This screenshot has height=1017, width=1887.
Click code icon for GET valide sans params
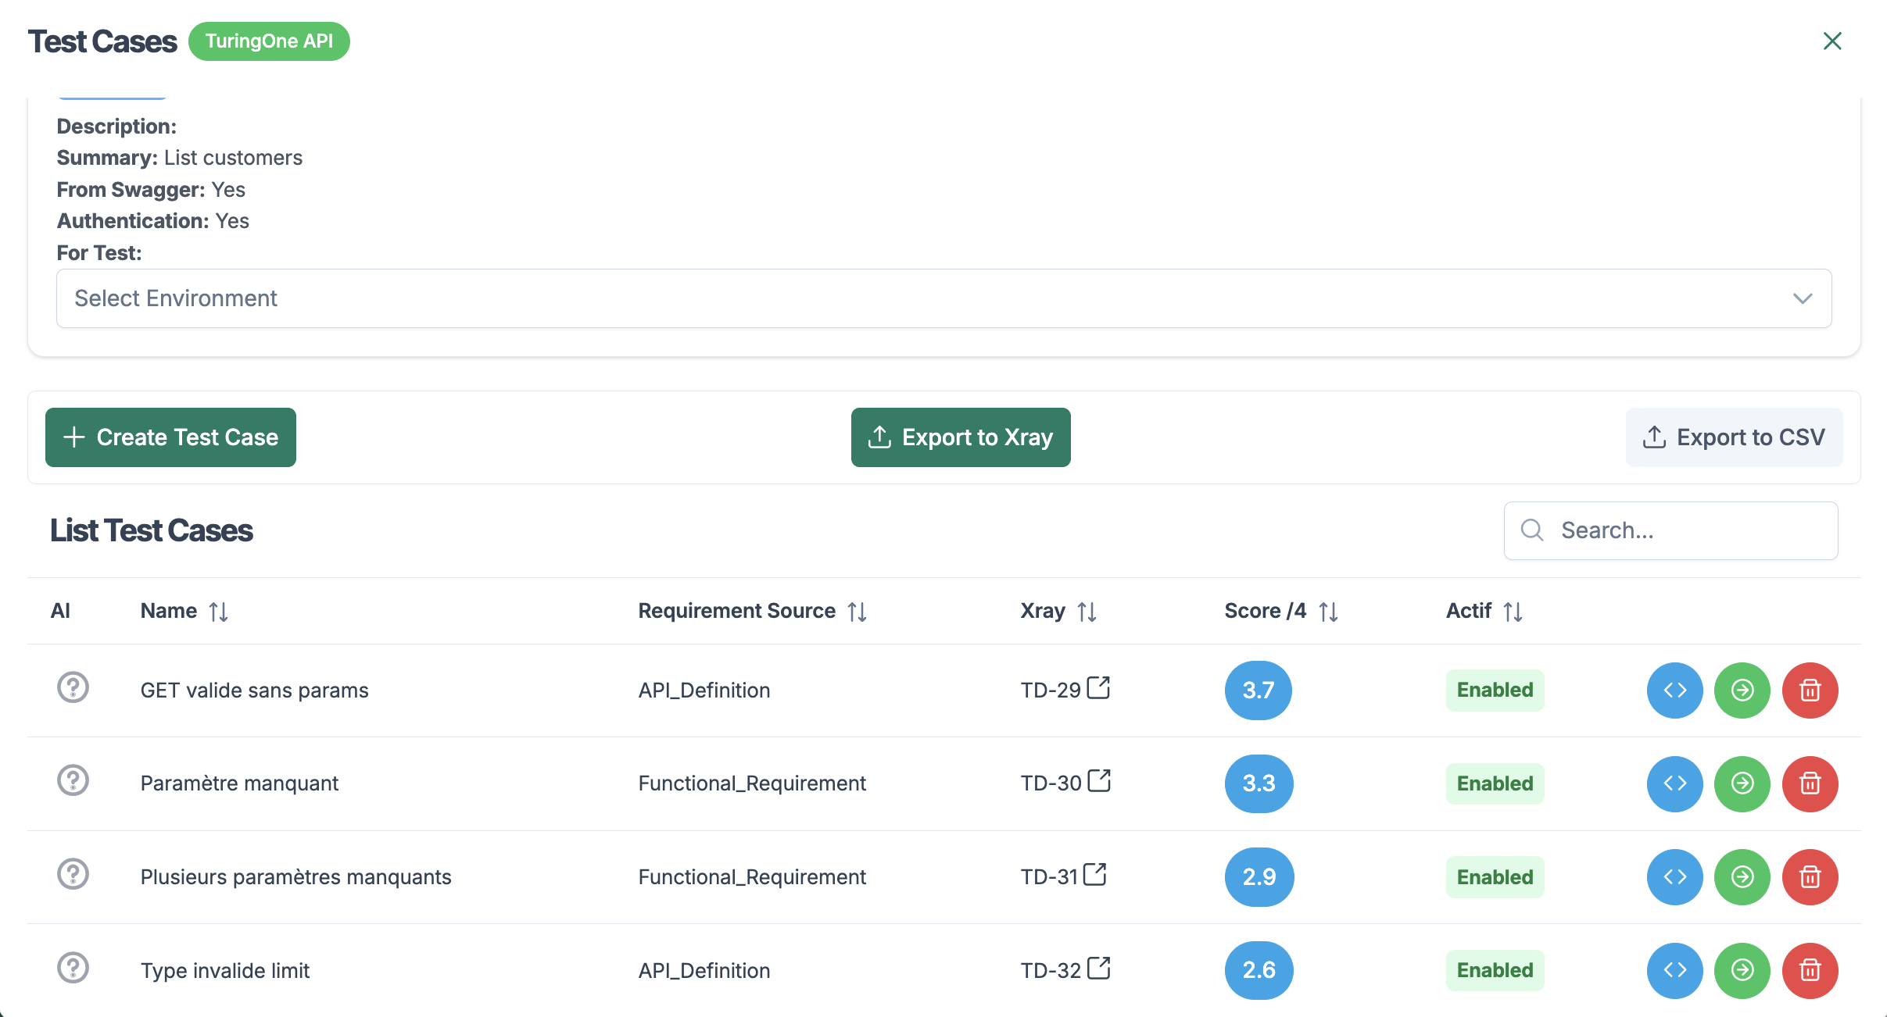pyautogui.click(x=1674, y=690)
